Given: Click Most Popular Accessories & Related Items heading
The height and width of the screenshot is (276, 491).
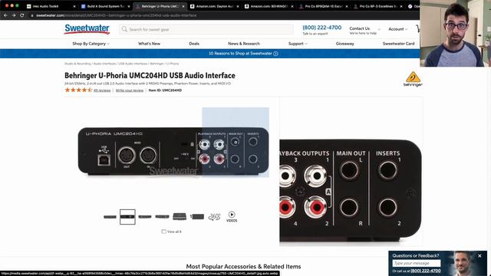Looking at the screenshot, I should point(243,267).
